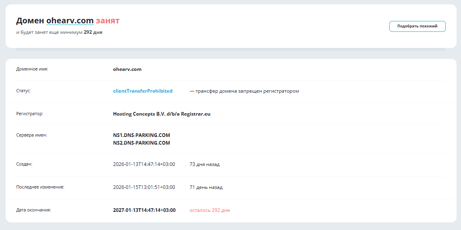
Task: Click the 'Дата окончания:' label
Action: (x=34, y=210)
